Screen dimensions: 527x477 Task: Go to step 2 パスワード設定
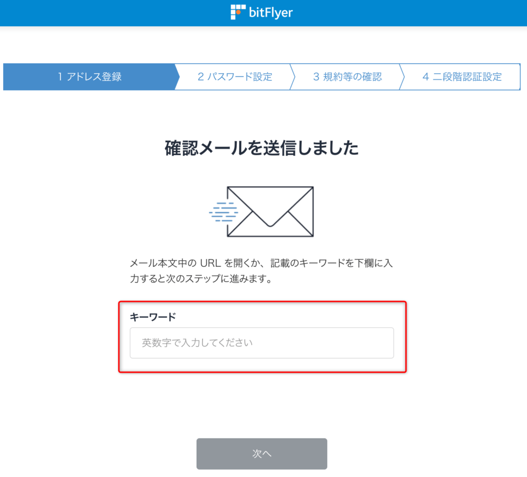click(x=235, y=77)
